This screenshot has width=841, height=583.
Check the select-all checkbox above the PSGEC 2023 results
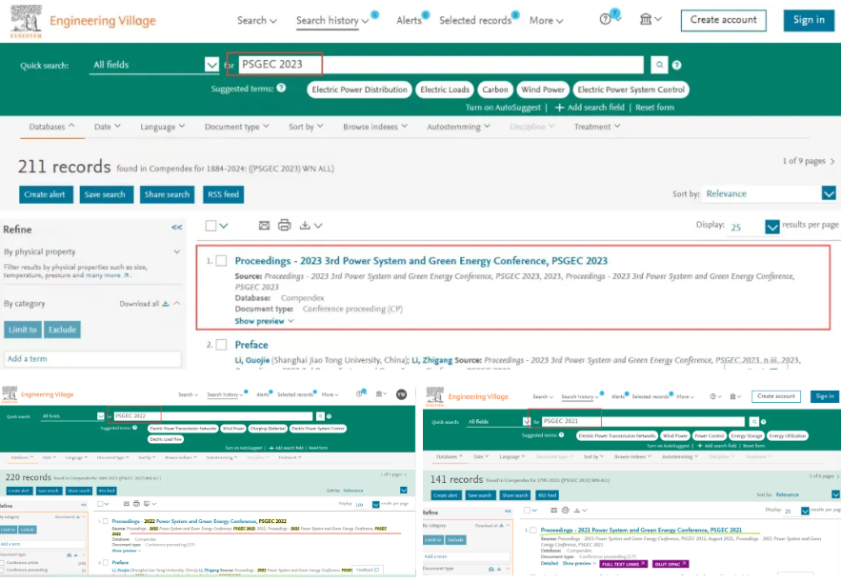click(211, 226)
